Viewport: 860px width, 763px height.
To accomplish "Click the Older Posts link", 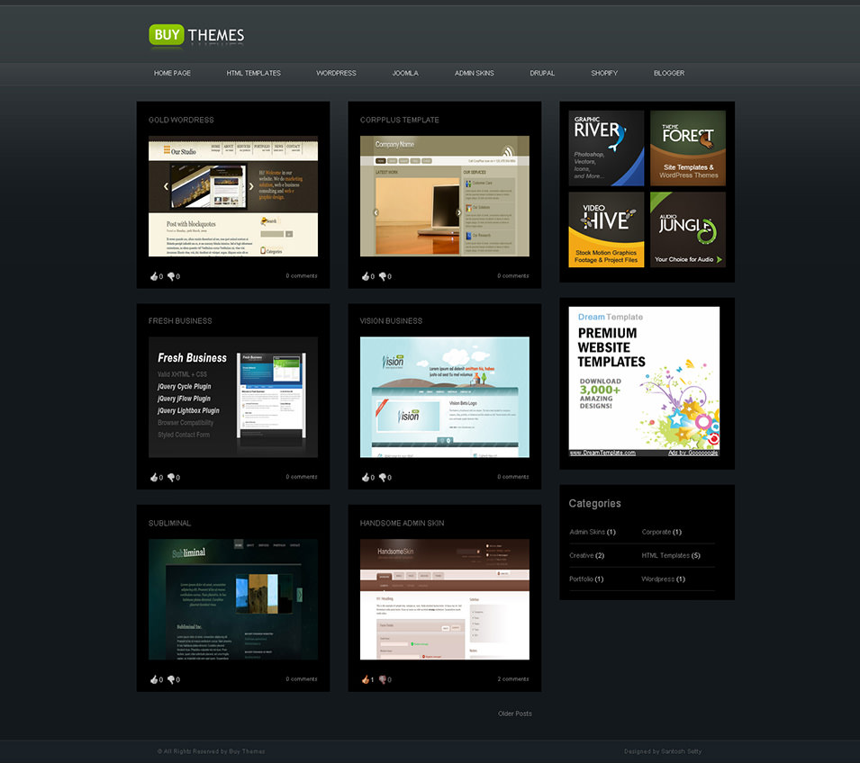I will pos(514,713).
